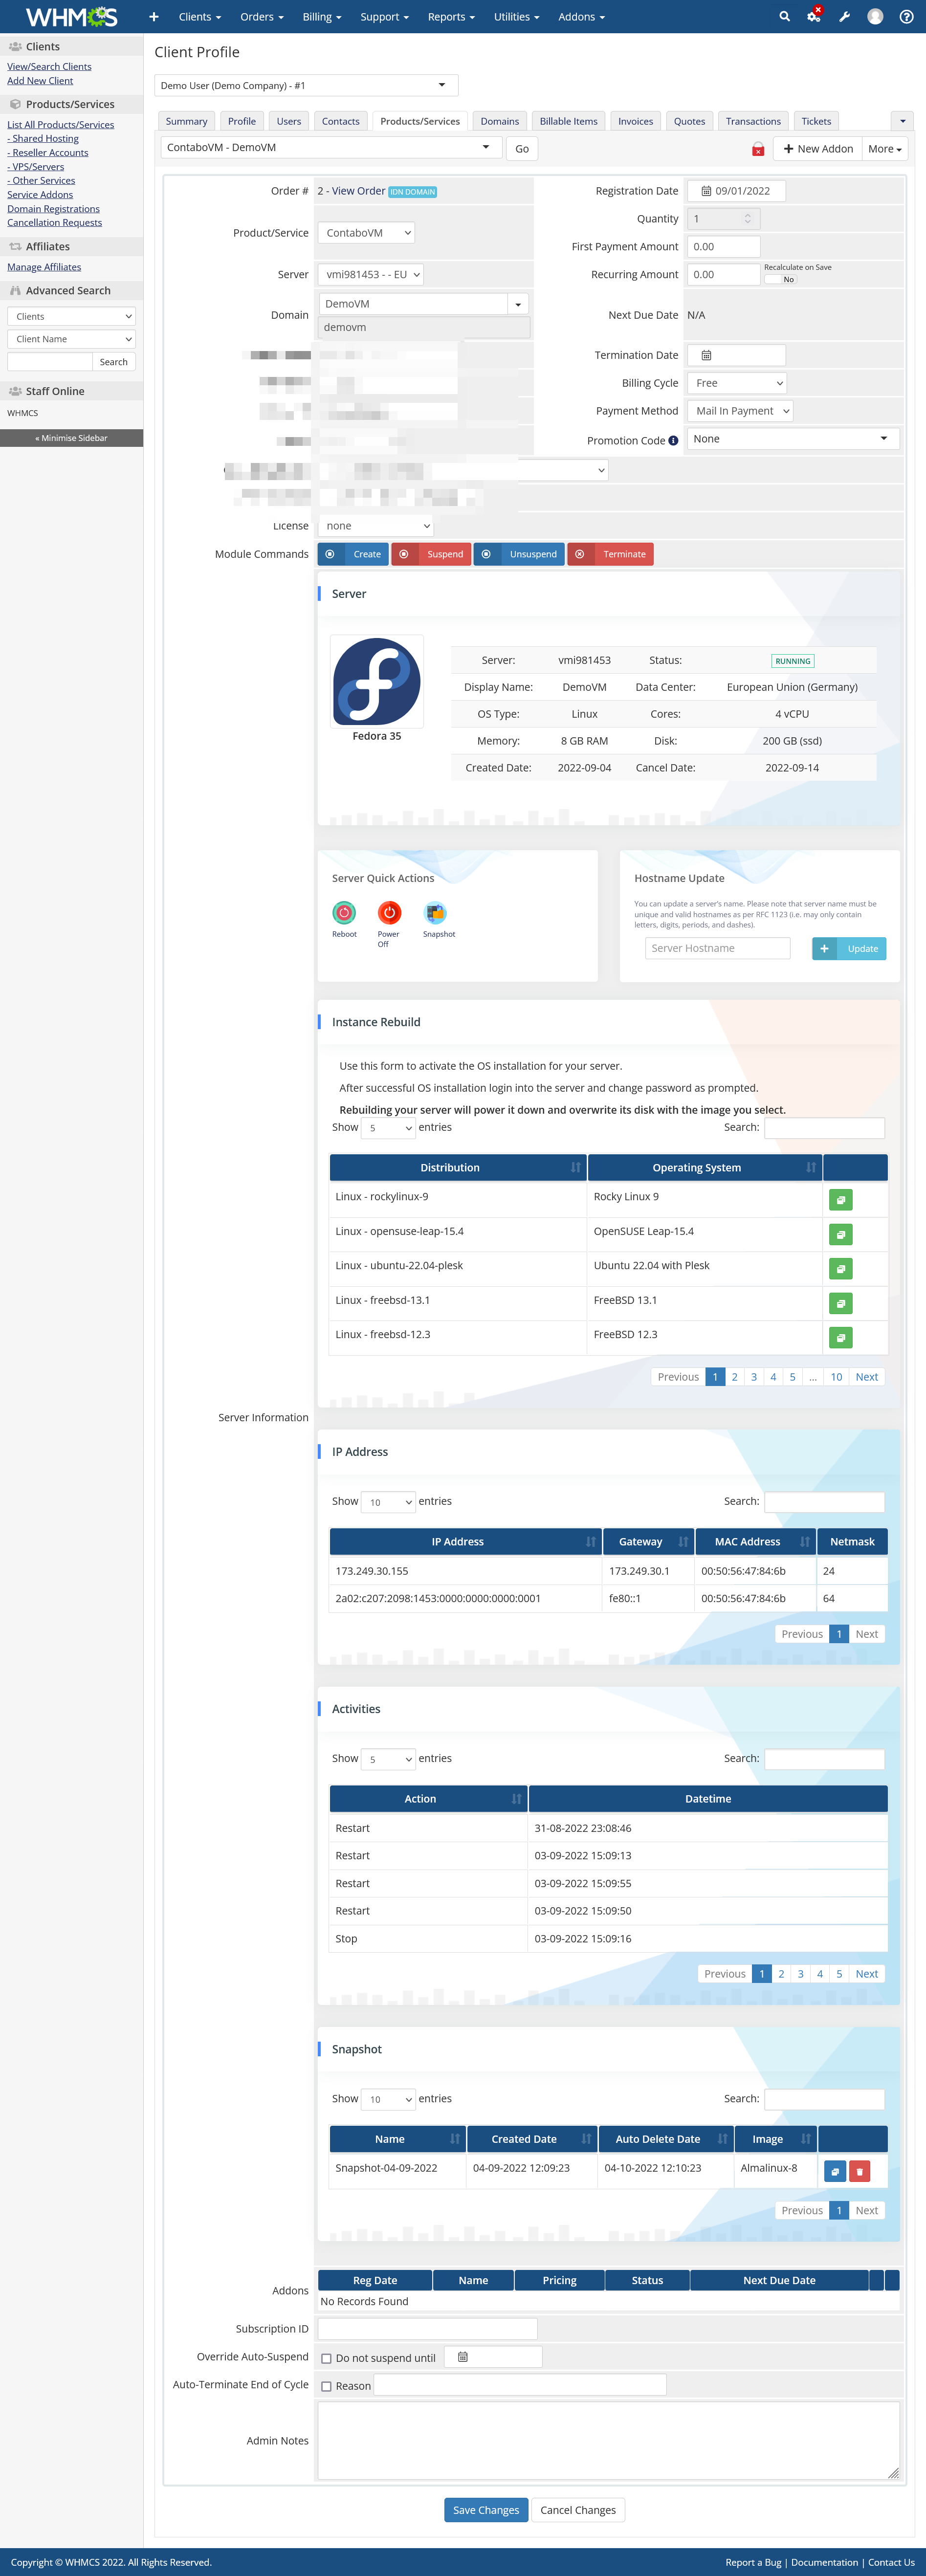Click the Power Off icon
The image size is (926, 2576).
coord(389,912)
